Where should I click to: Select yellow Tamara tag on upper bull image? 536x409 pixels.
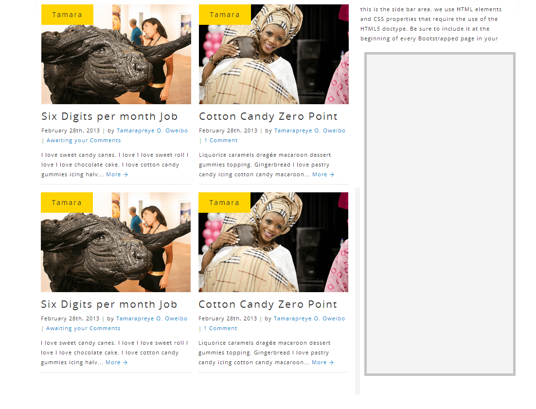tap(67, 15)
